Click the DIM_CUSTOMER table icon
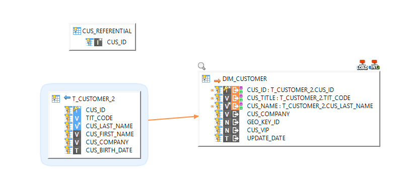 tap(206, 78)
